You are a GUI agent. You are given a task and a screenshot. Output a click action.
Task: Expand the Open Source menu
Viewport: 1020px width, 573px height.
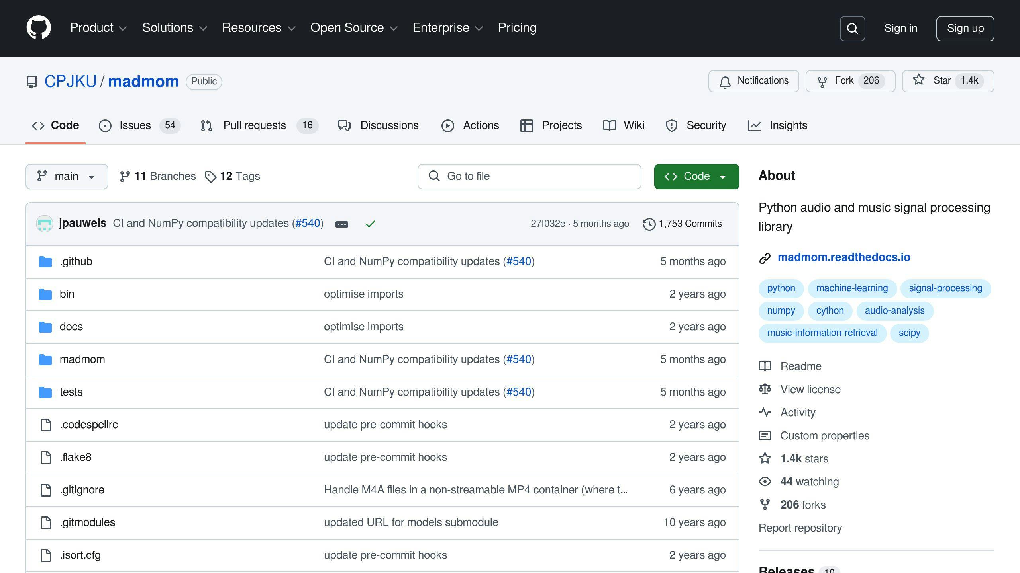(354, 28)
